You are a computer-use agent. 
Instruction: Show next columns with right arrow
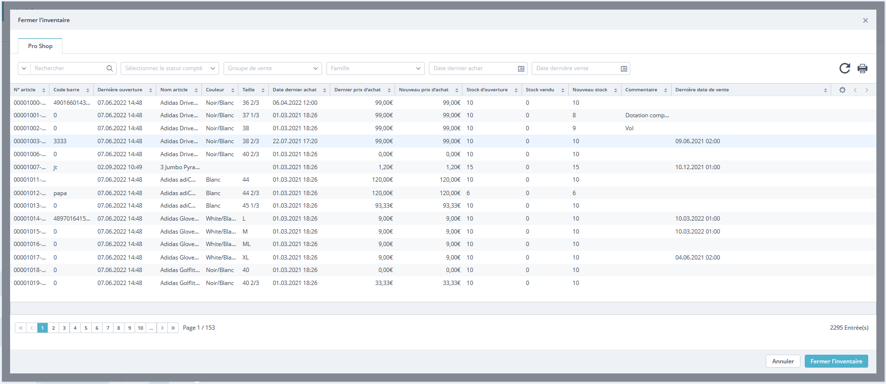click(867, 90)
